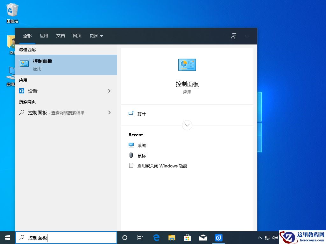Screen dimensions: 326x244
Task: Click the volume icon in system tray
Action: pos(275,237)
